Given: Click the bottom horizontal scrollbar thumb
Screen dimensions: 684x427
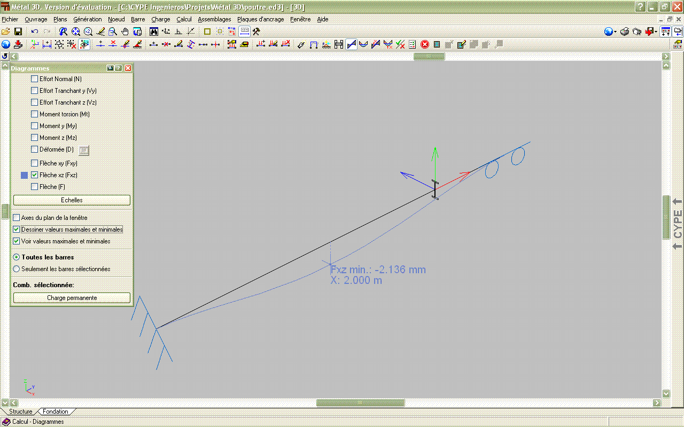Looking at the screenshot, I should coord(360,403).
